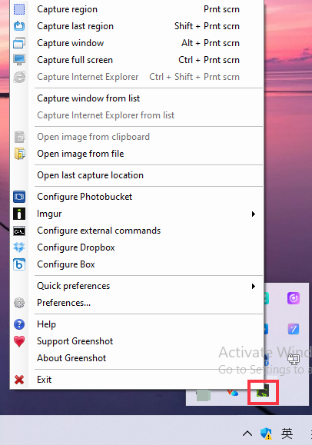
Task: Open last capture location
Action: (90, 175)
